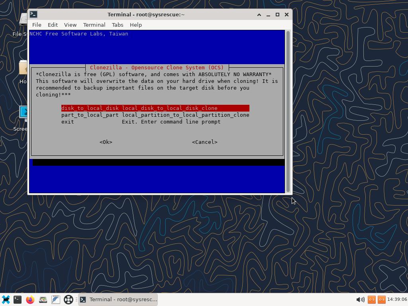Launch terminal emulator from the panel

pyautogui.click(x=18, y=299)
